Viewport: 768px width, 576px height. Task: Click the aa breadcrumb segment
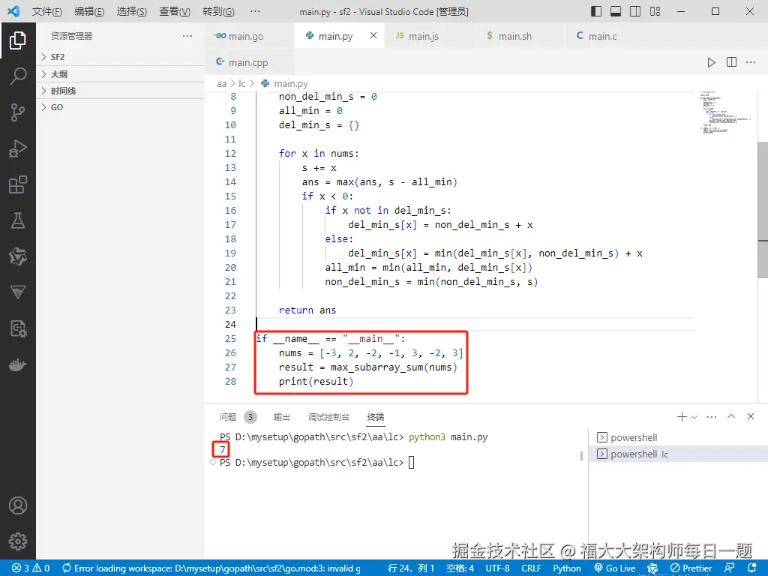pyautogui.click(x=221, y=84)
